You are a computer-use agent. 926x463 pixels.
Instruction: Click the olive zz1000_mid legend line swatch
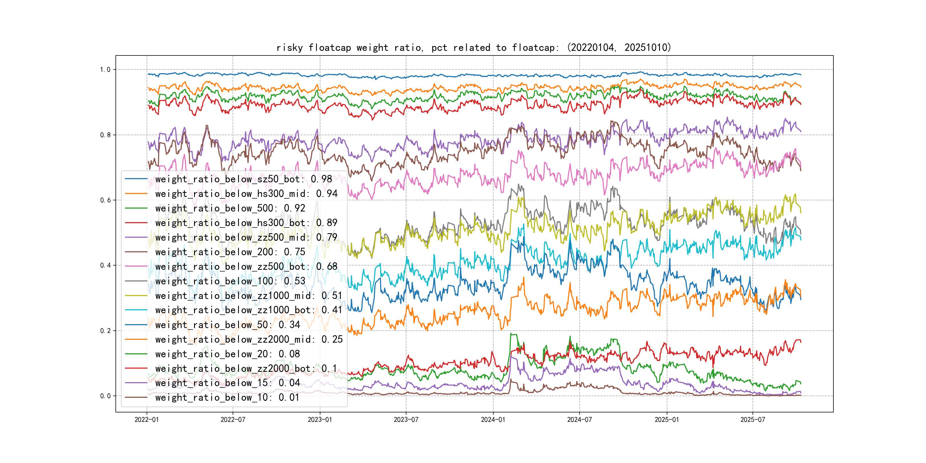coord(136,296)
